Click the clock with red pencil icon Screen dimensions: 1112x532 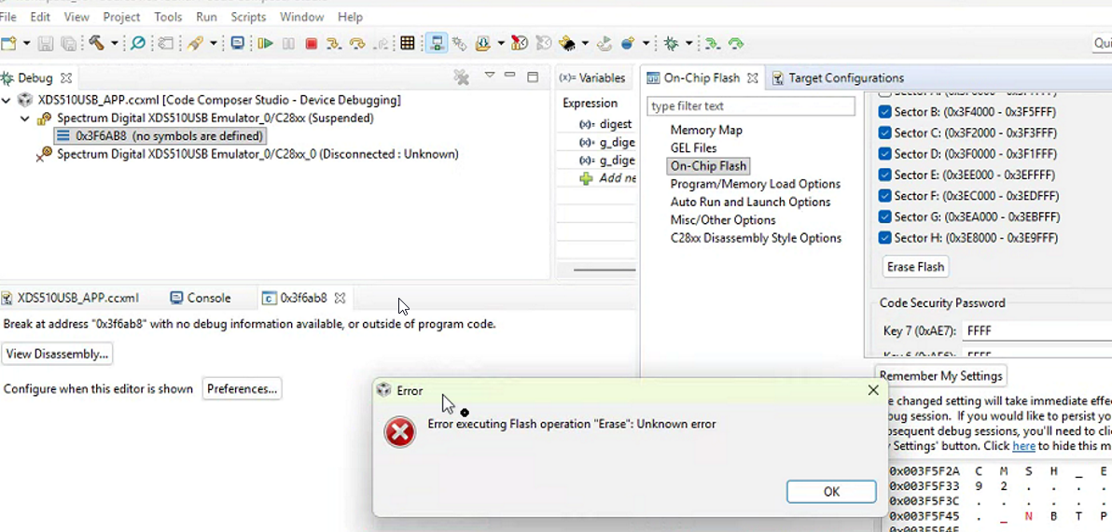(x=520, y=44)
